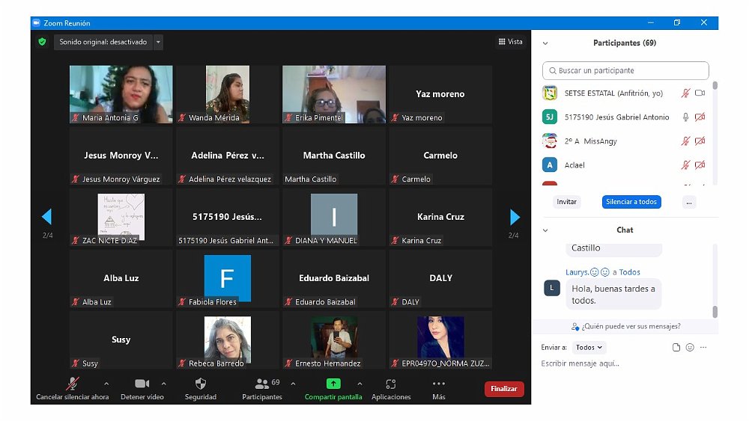Screen dimensions: 749x421
Task: Go to next gallery page arrow
Action: click(x=515, y=217)
